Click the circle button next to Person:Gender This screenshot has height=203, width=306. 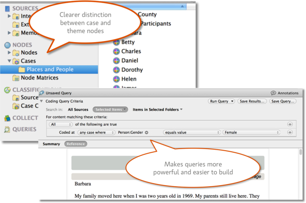pos(147,133)
